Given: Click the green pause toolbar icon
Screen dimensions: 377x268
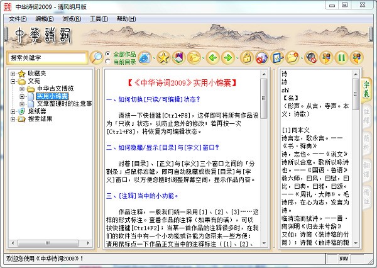Looking at the screenshot, I should (x=342, y=58).
